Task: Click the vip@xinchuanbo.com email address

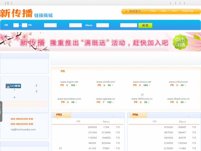Action: 23,130
